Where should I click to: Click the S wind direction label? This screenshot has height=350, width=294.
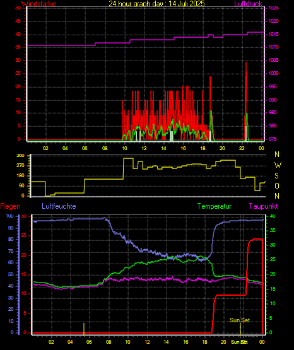276,176
